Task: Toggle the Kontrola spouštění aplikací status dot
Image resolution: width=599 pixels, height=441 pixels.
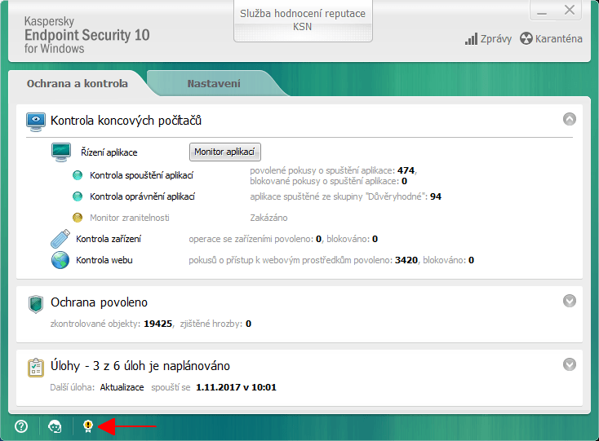Action: [x=78, y=175]
